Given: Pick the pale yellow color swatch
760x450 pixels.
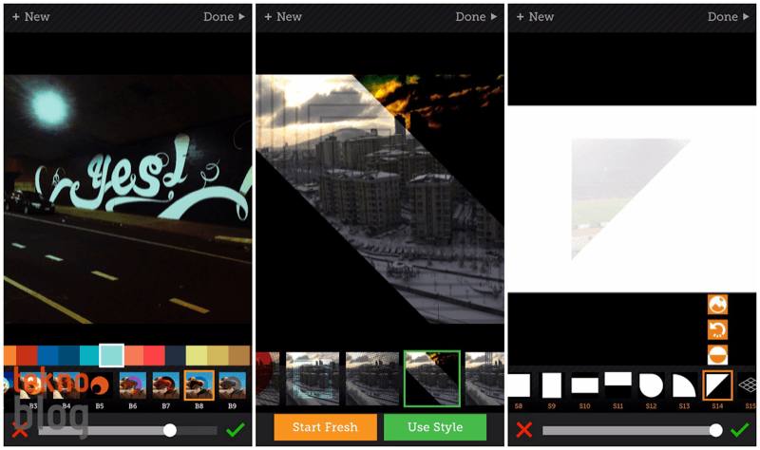Looking at the screenshot, I should tap(197, 355).
